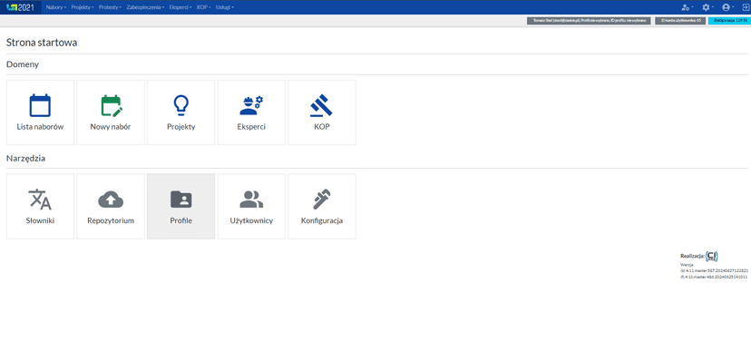Image resolution: width=751 pixels, height=351 pixels.
Task: Open the Nowy nabór tile
Action: point(111,112)
